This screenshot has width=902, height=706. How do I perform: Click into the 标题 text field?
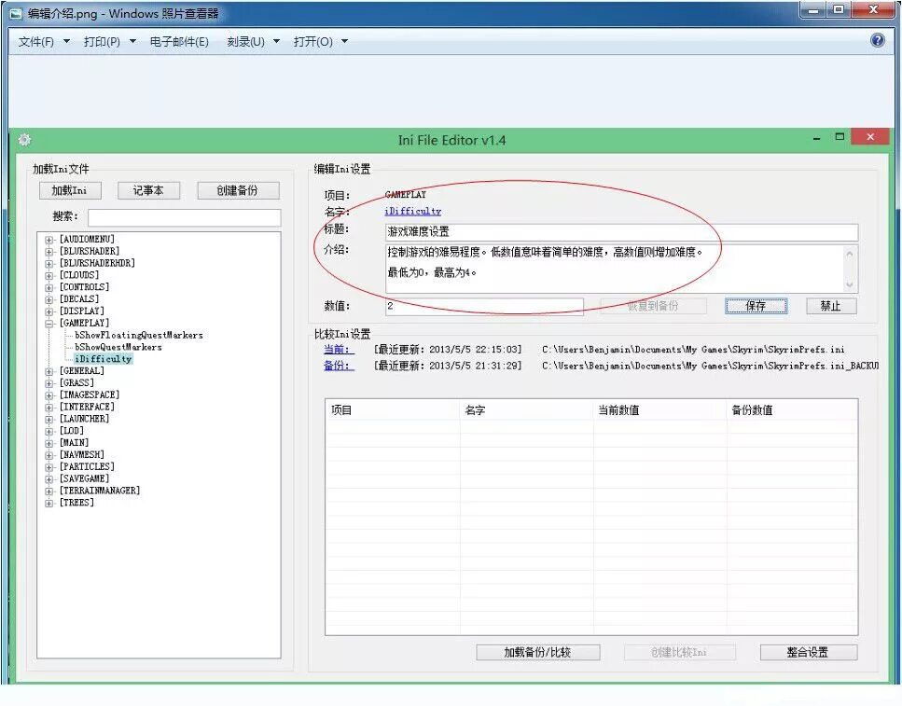pos(621,232)
